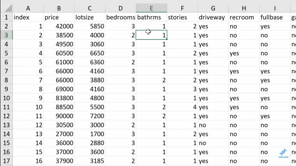Click bathrms value 2 in row 8
Screen dimensions: 296x166
(x=151, y=80)
